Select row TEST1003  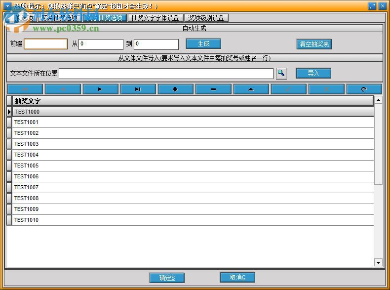[193, 144]
